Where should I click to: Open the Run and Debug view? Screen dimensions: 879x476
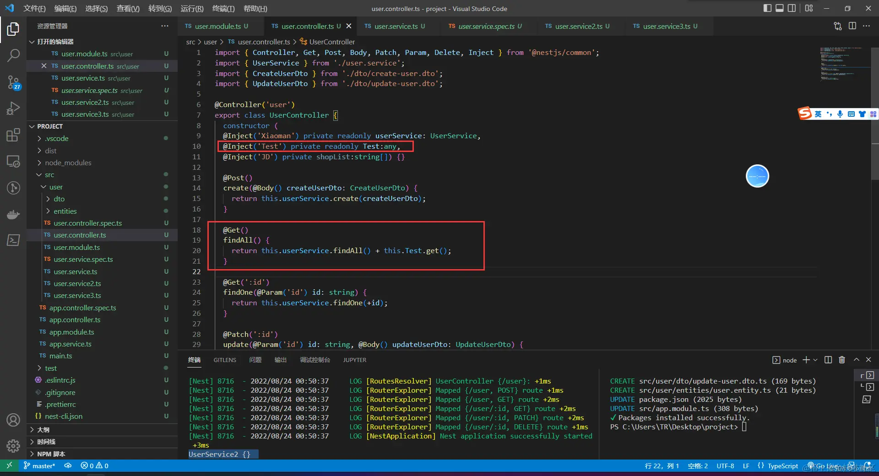pyautogui.click(x=13, y=108)
